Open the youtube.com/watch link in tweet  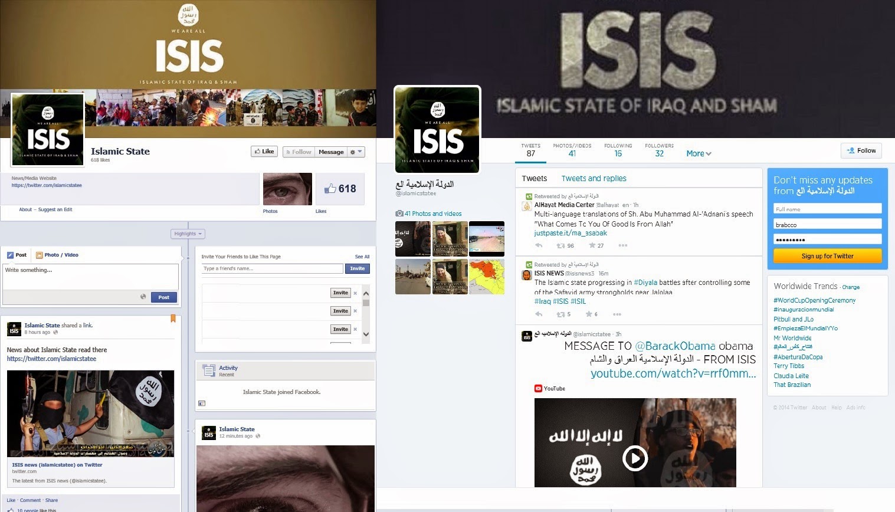pos(673,373)
